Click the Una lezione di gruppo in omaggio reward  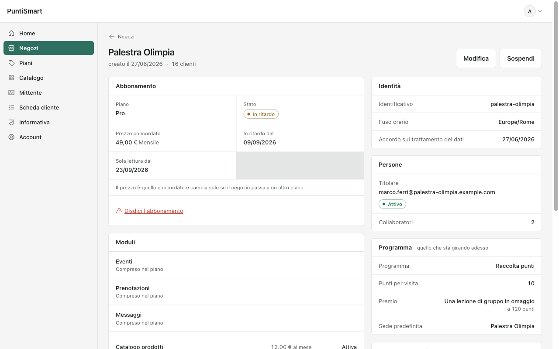point(490,301)
